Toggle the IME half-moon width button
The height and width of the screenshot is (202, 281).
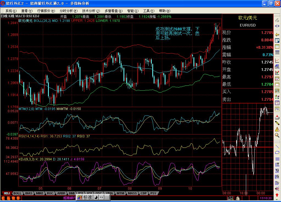(96, 197)
